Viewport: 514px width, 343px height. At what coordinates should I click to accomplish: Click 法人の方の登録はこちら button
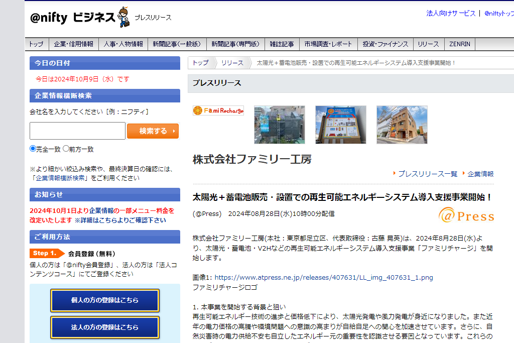coord(105,327)
